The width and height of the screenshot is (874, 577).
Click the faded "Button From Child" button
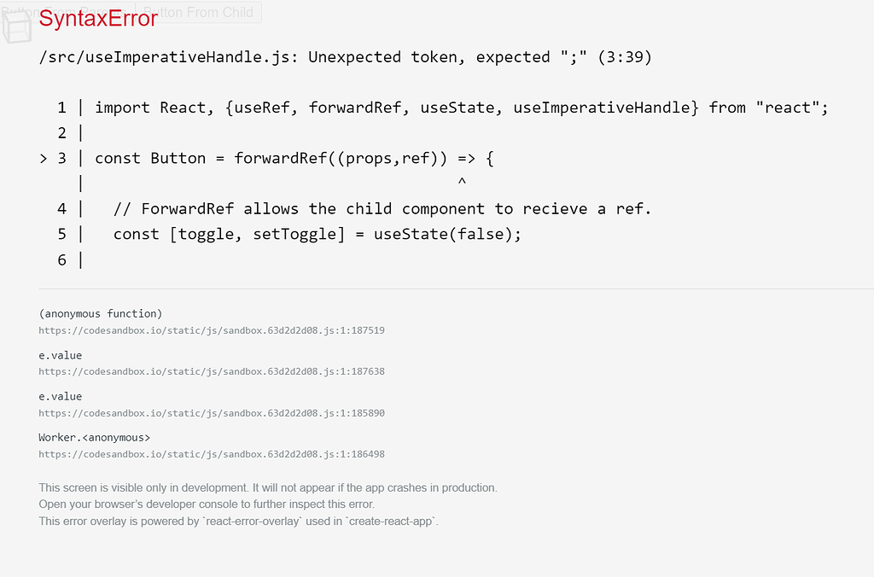pyautogui.click(x=198, y=12)
